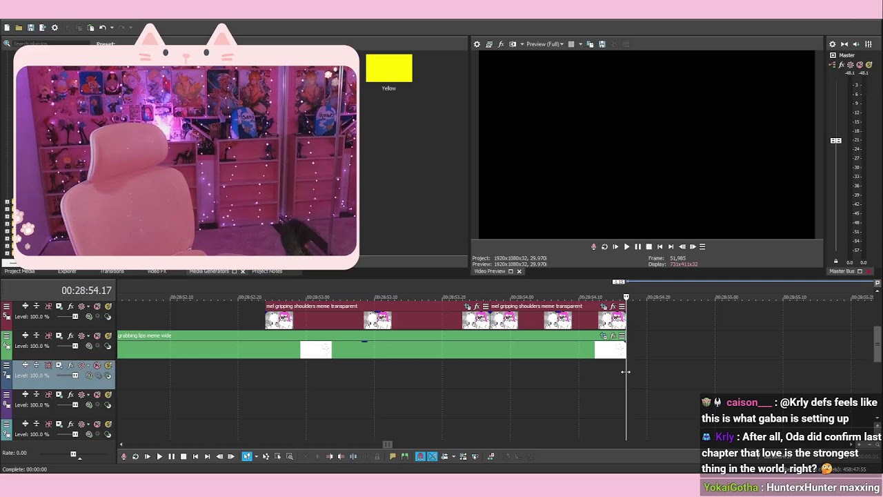Open Video Preview project properties gear
883x497 pixels.
pos(477,44)
